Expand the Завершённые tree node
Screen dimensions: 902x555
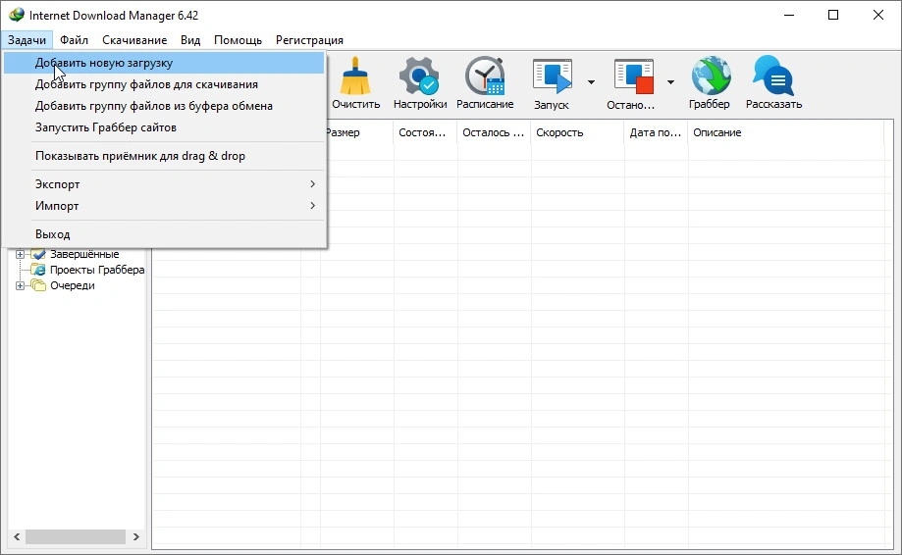point(21,254)
